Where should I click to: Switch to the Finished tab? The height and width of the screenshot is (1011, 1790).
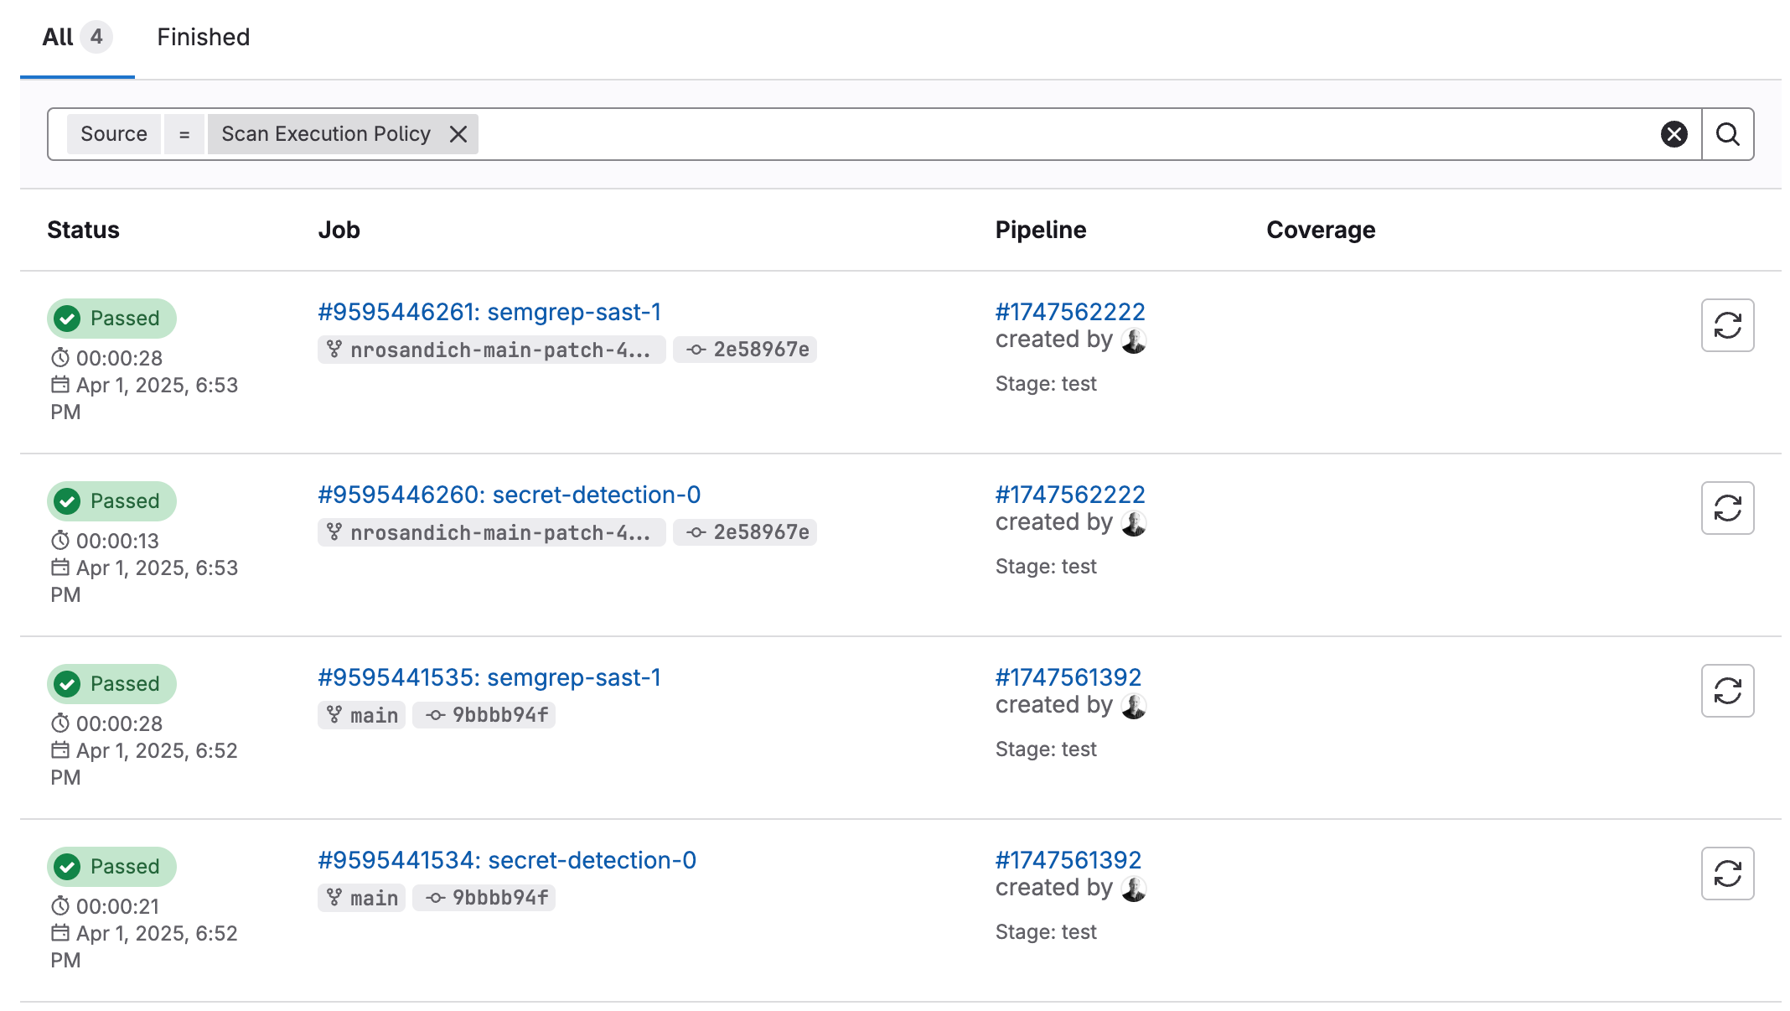[203, 37]
